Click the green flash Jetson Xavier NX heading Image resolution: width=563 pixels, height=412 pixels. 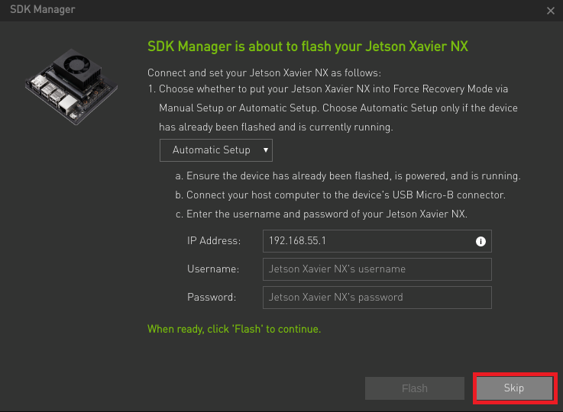(308, 47)
